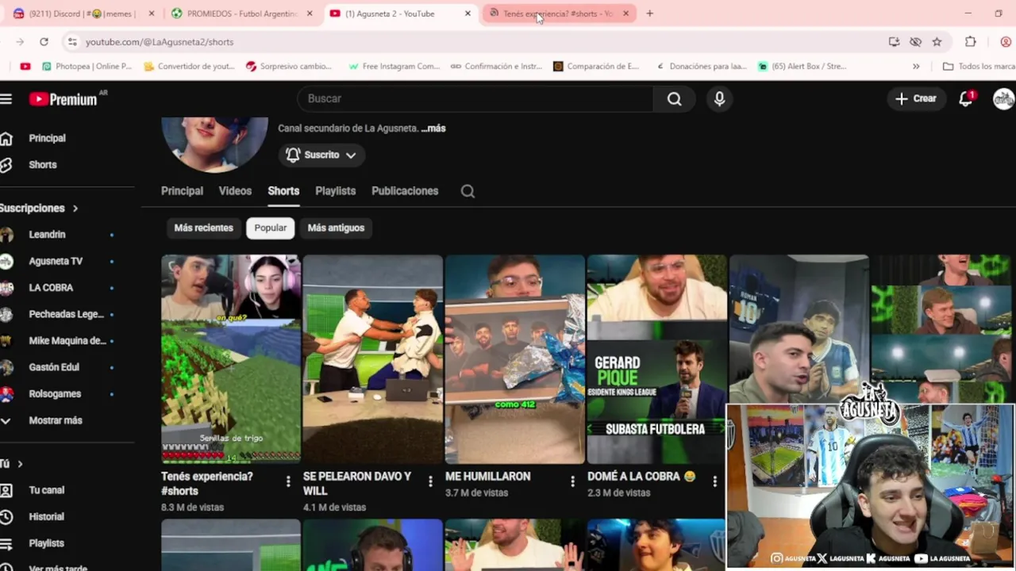Image resolution: width=1016 pixels, height=571 pixels.
Task: Open the Agusneta TV subscription
Action: pos(56,261)
